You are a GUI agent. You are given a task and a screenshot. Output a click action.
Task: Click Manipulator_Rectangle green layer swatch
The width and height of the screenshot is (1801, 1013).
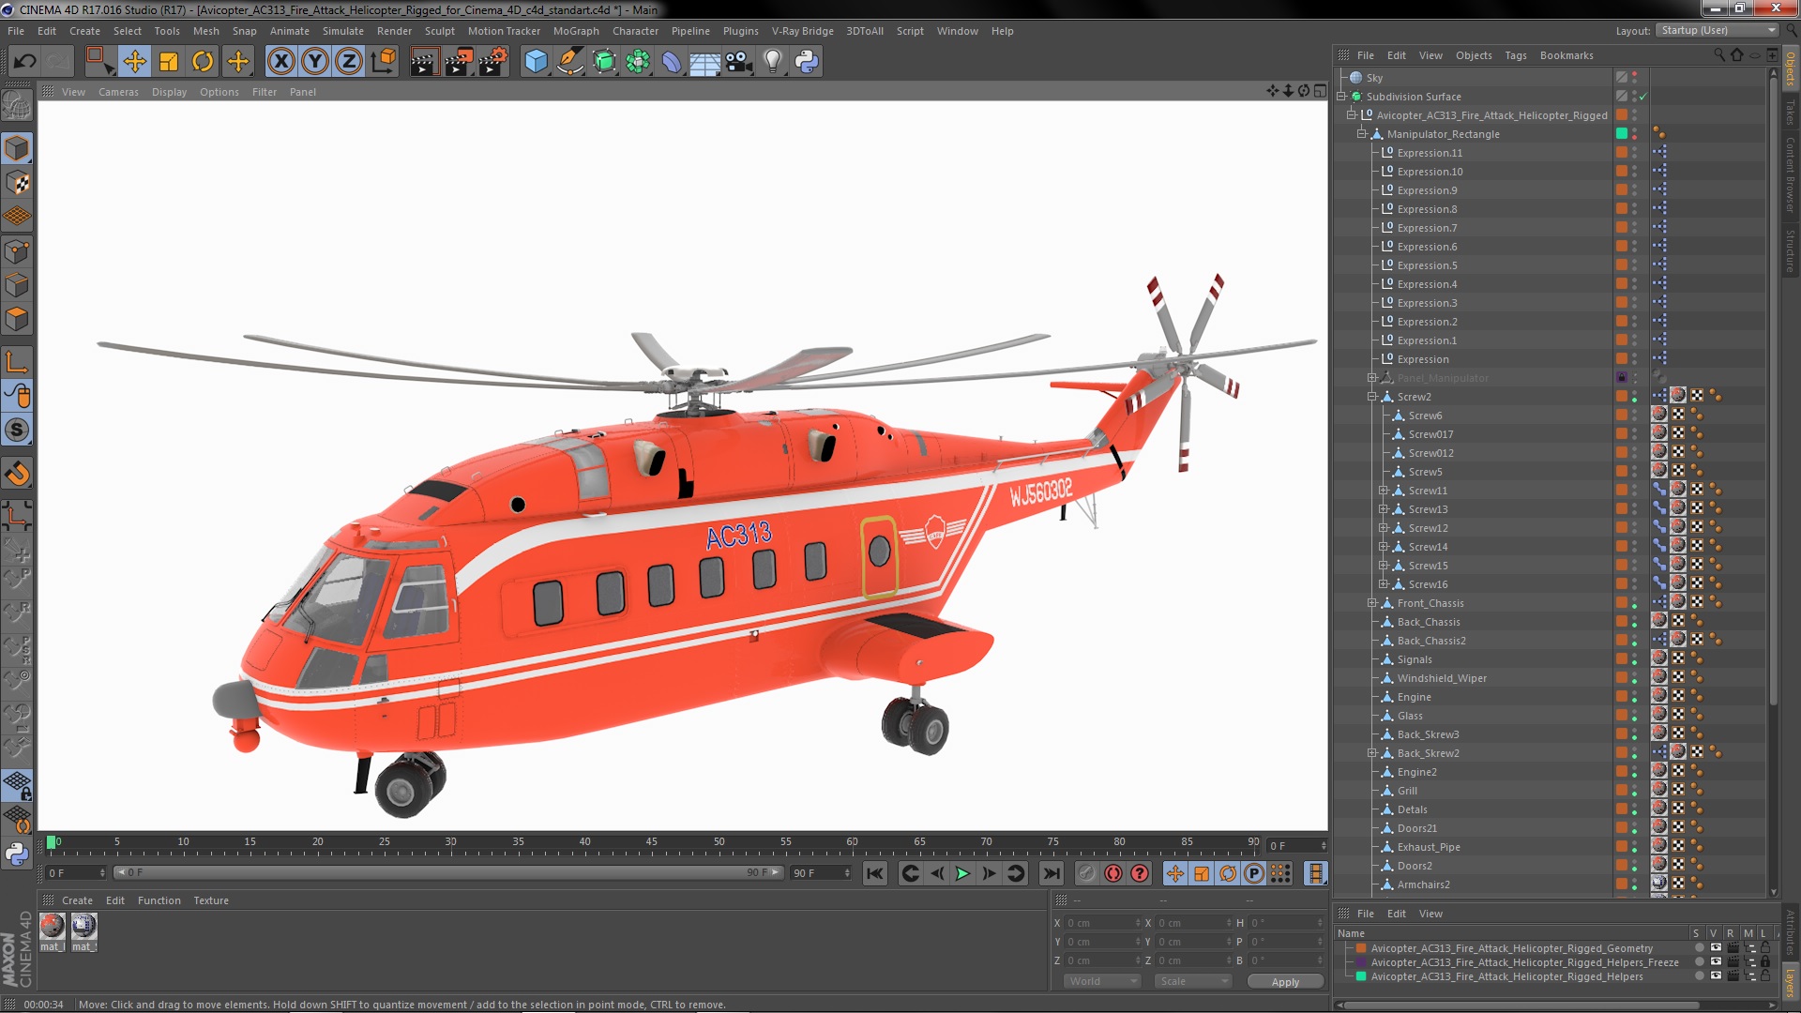point(1621,134)
